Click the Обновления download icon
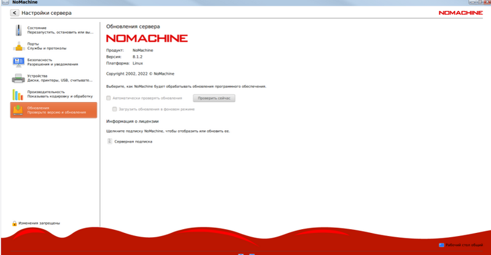The image size is (491, 255). click(18, 110)
